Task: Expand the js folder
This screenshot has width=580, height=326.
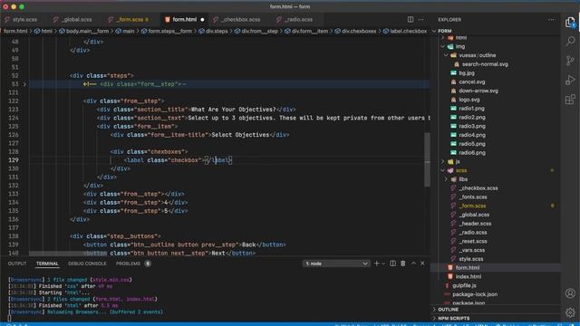Action: click(x=443, y=162)
